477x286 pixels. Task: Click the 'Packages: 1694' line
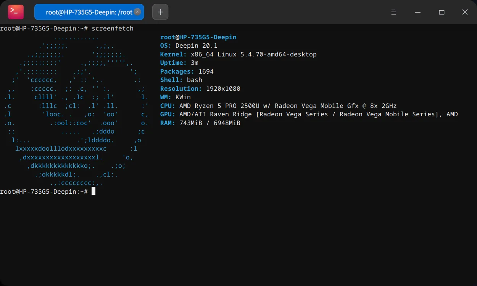(187, 71)
